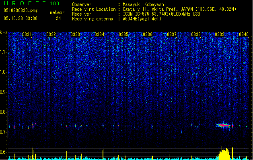This screenshot has width=253, height=160.
Task: Click time marker 0340
Action: pyautogui.click(x=244, y=34)
